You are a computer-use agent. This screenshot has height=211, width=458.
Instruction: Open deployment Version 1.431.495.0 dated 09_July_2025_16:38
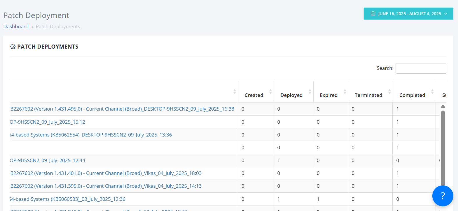[x=122, y=109]
